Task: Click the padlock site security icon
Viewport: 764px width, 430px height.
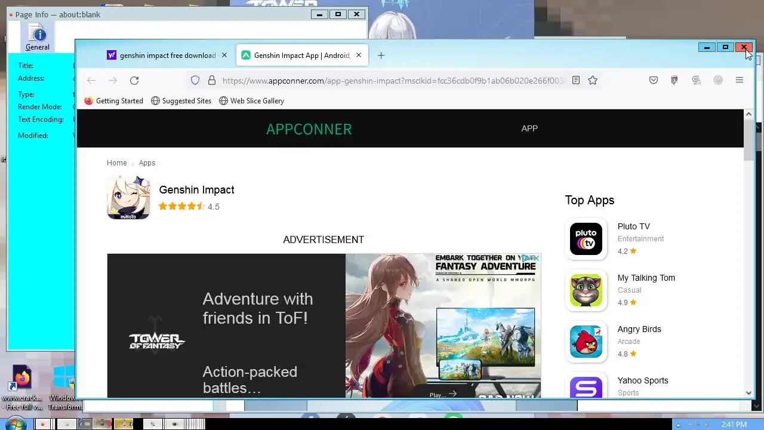Action: pyautogui.click(x=211, y=80)
